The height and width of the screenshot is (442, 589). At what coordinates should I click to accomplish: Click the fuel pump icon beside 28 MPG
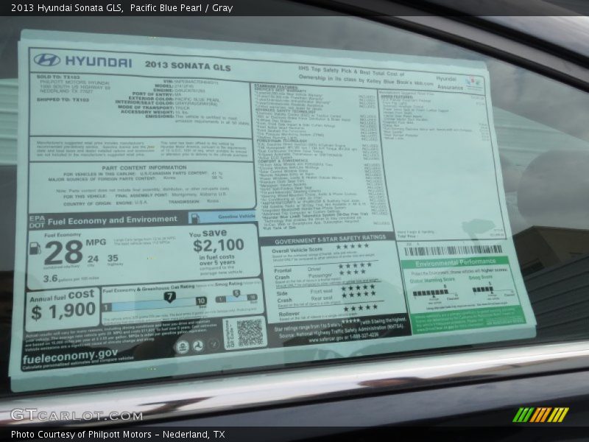pyautogui.click(x=34, y=247)
